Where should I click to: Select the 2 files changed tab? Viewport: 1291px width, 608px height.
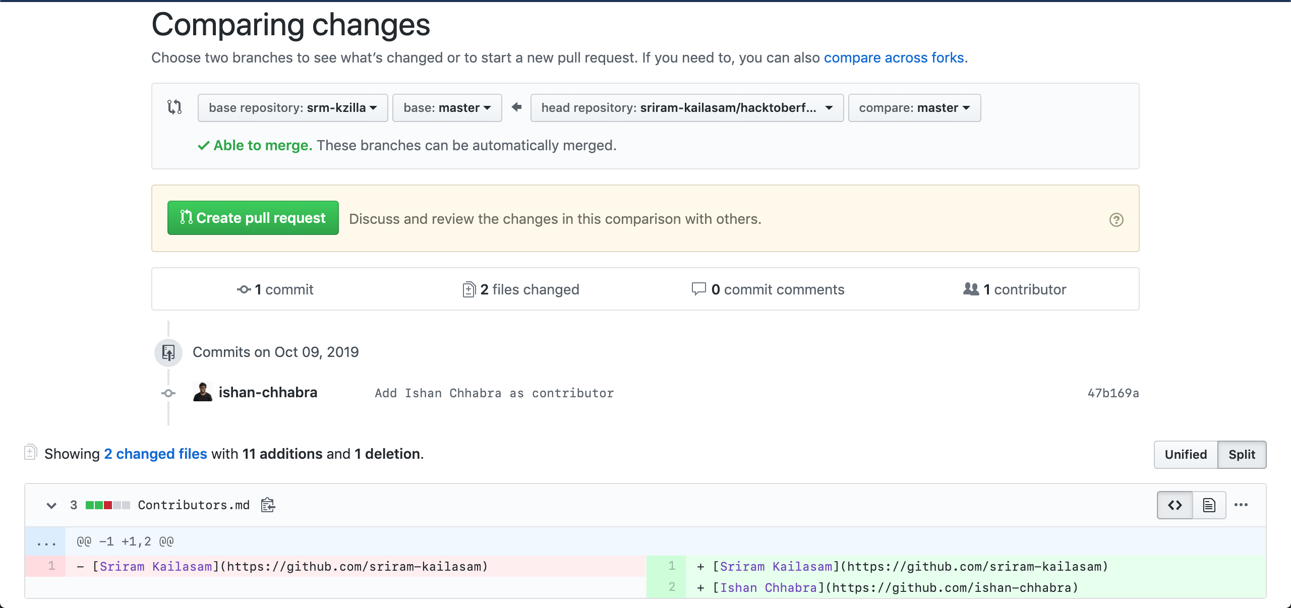tap(521, 289)
